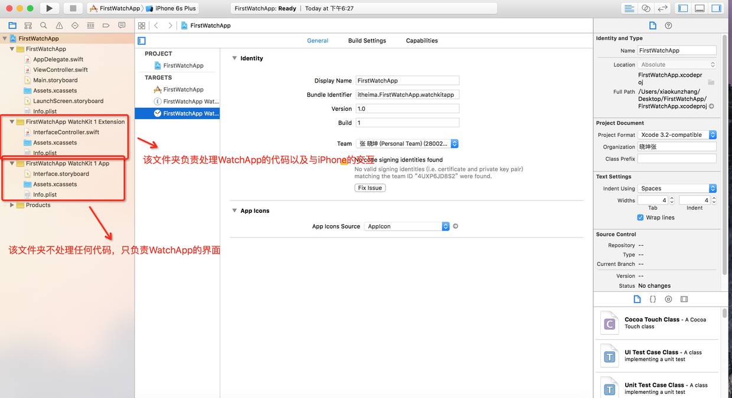
Task: Show the File inspector
Action: [652, 25]
